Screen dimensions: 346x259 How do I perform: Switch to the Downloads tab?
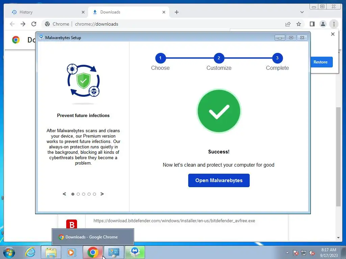[x=129, y=12]
